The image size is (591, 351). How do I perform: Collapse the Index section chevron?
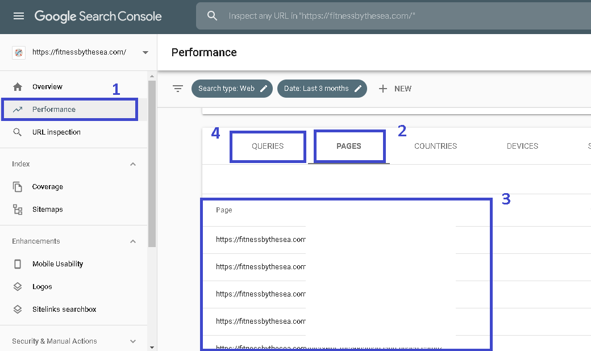click(x=132, y=164)
